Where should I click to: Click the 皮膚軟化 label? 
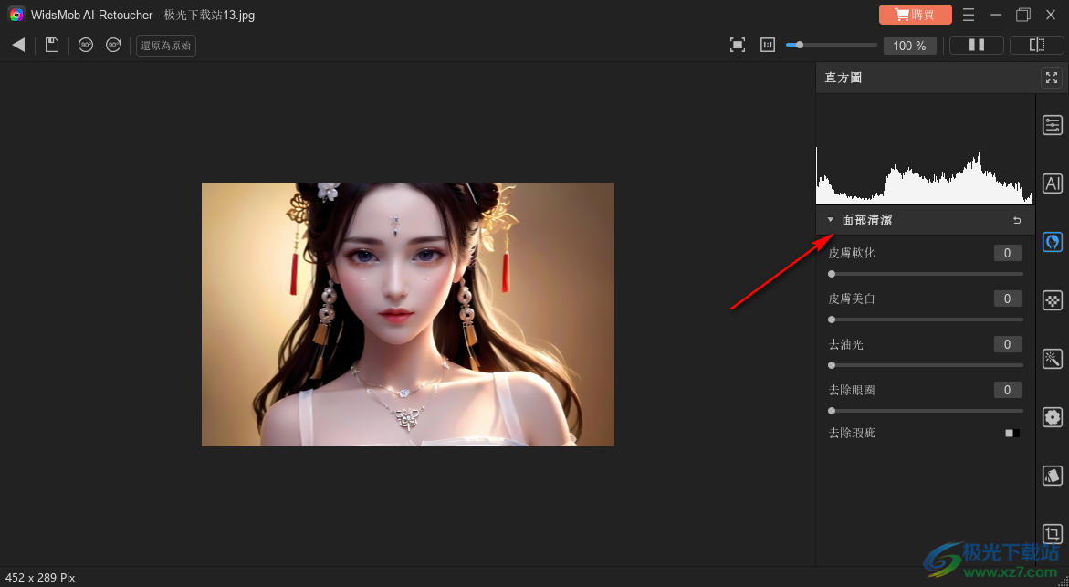pyautogui.click(x=852, y=253)
